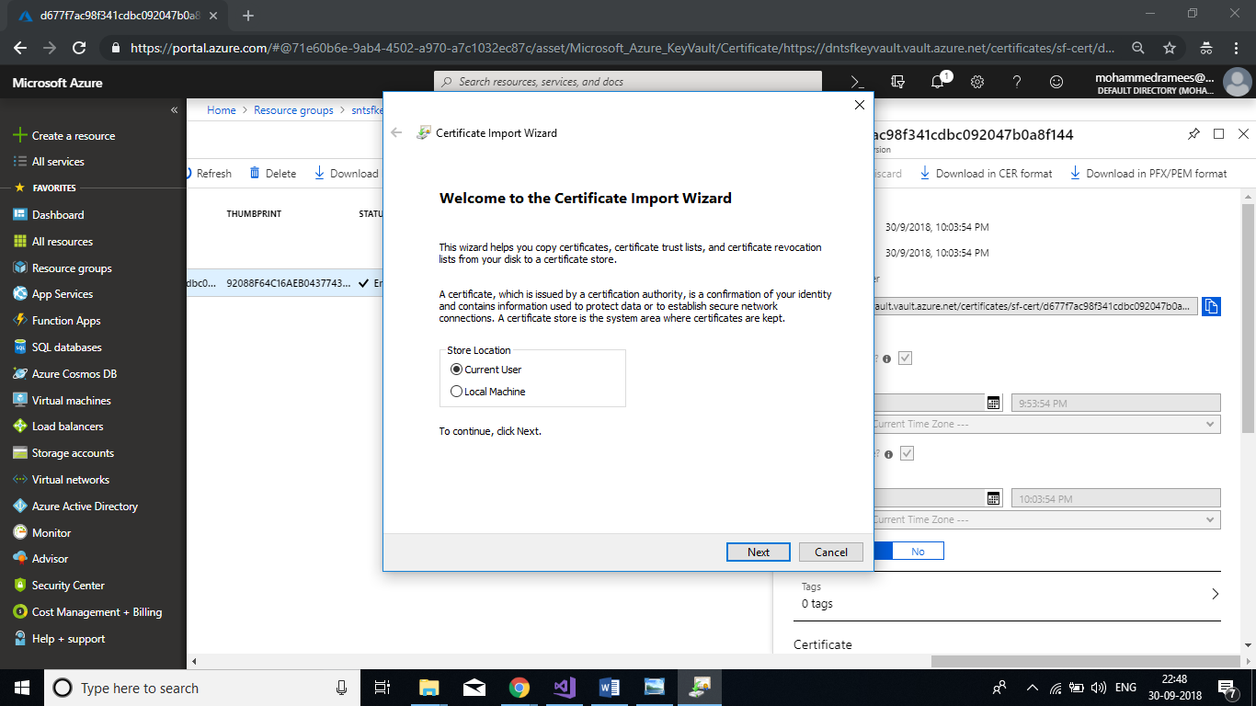Click the Azure search resources field

point(628,82)
